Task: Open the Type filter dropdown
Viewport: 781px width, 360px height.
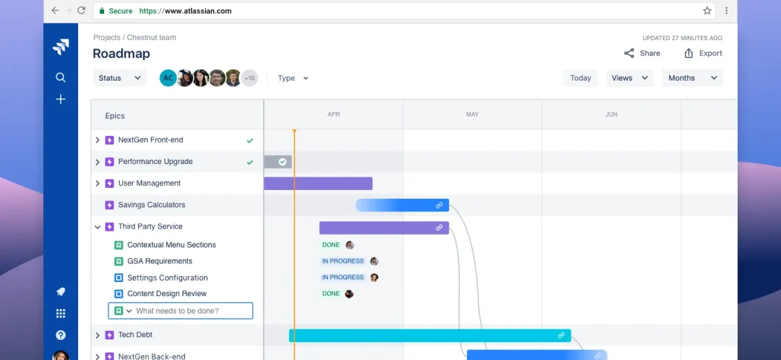Action: [x=293, y=78]
